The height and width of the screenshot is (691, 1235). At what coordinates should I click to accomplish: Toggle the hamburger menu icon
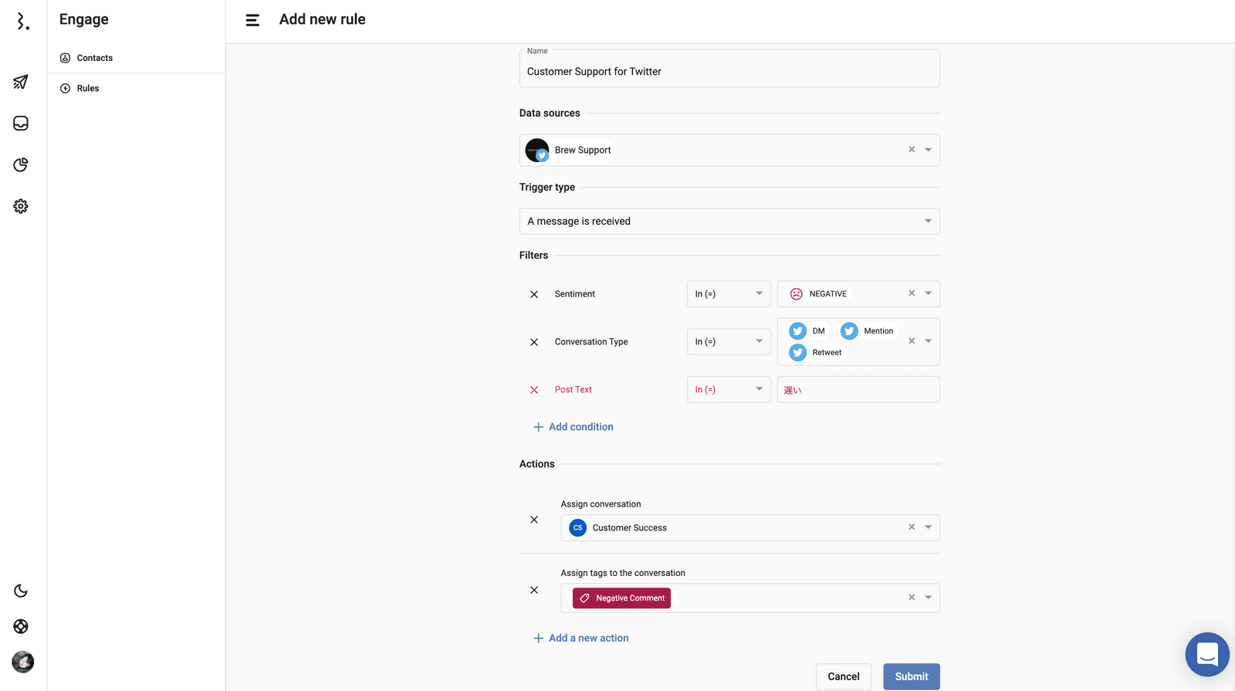(x=252, y=20)
